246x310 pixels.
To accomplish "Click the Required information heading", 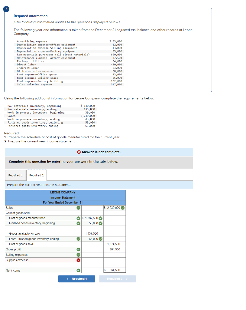I will tap(31, 16).
